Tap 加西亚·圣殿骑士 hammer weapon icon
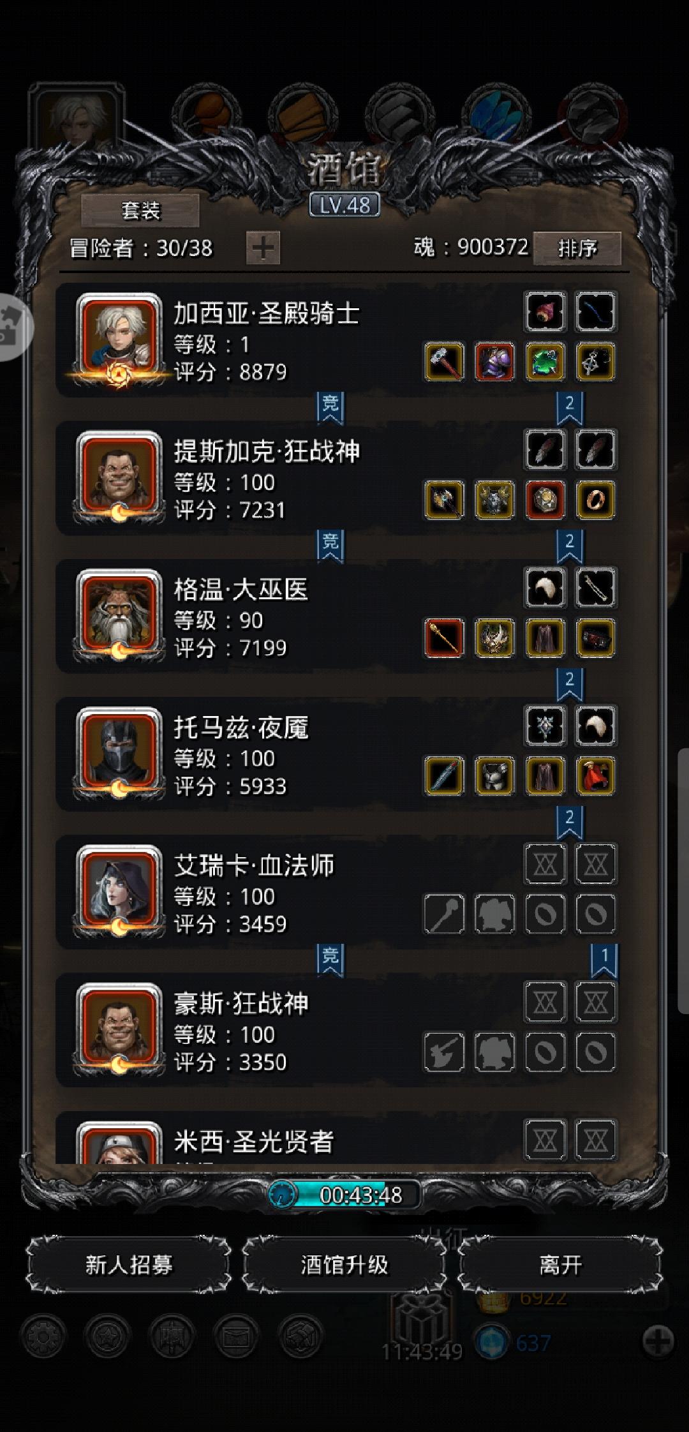Image resolution: width=689 pixels, height=1432 pixels. 444,362
